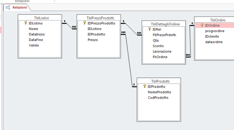
Task: Select the TblListini table title bar
Action: 40,18
